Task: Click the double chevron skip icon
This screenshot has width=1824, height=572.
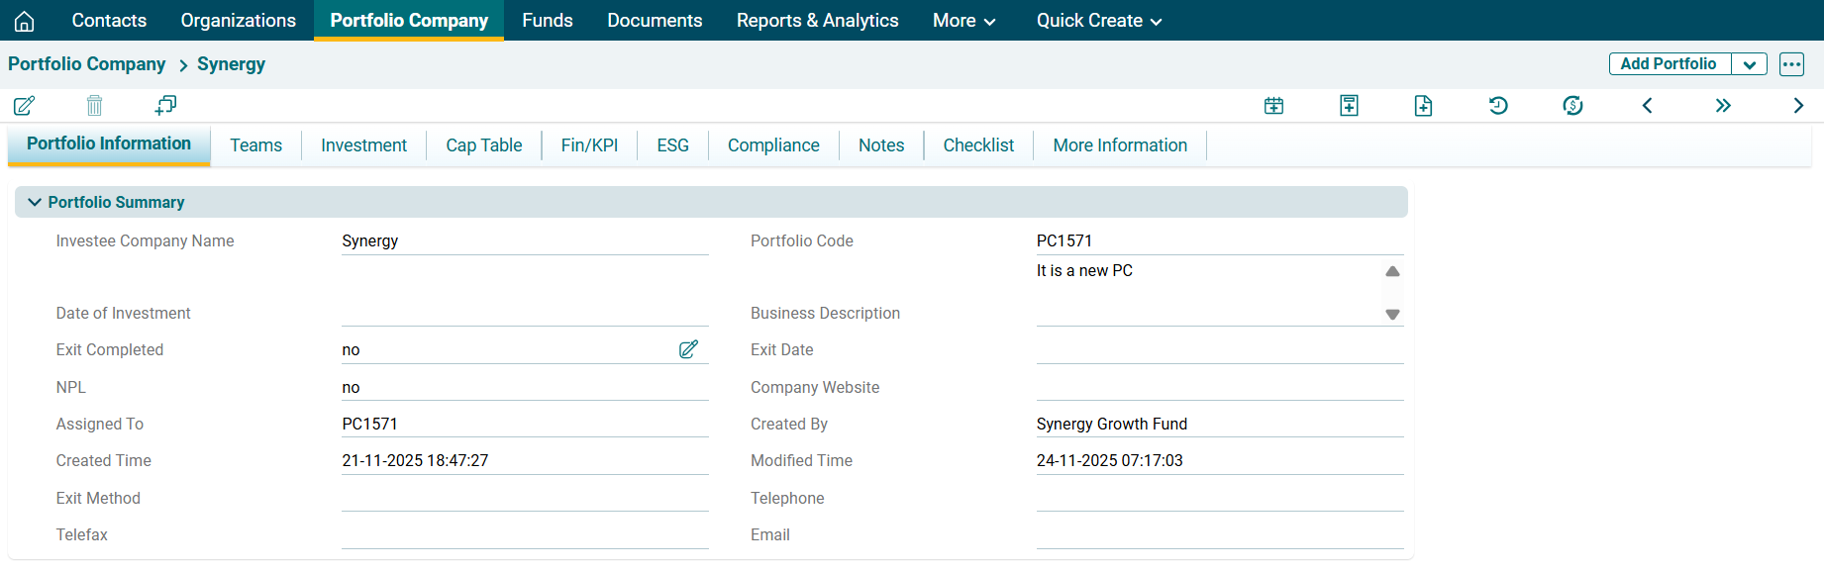Action: 1723,106
